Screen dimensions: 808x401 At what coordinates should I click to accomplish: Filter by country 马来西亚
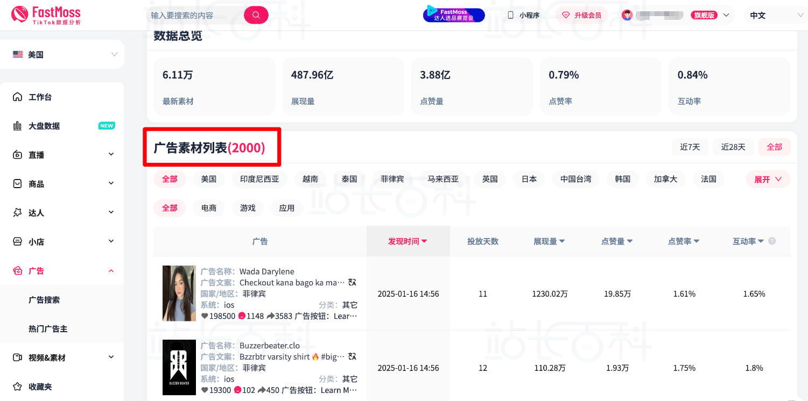443,179
